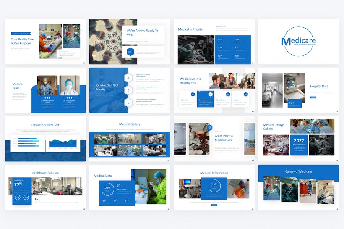Click the 239 circular progress on Medical Information
Viewport: 344px width, 229px height.
[214, 186]
